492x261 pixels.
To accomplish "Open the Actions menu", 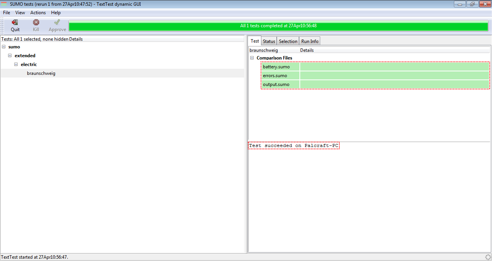I will (38, 13).
